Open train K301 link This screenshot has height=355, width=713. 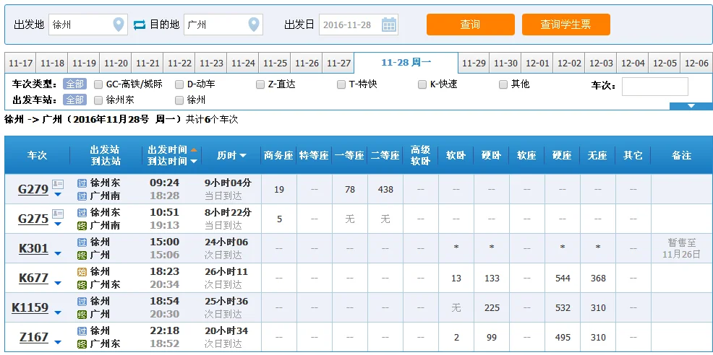click(33, 248)
